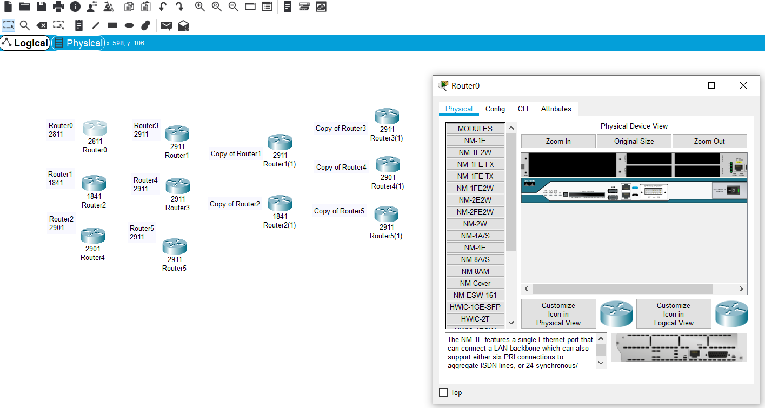Select the Draw Line tool
The width and height of the screenshot is (765, 408).
click(96, 25)
